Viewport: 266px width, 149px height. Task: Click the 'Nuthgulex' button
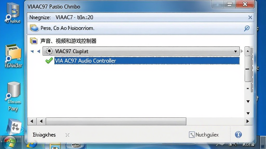(x=204, y=135)
